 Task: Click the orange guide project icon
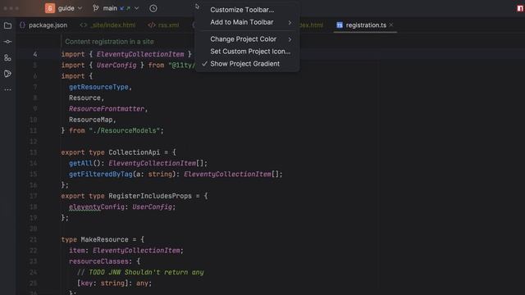click(x=50, y=8)
